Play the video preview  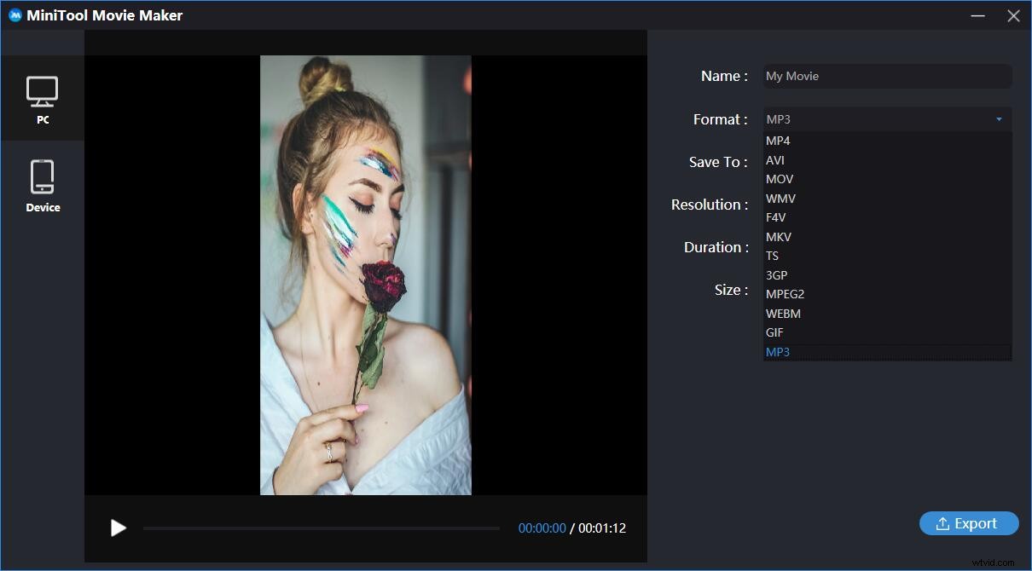[119, 528]
